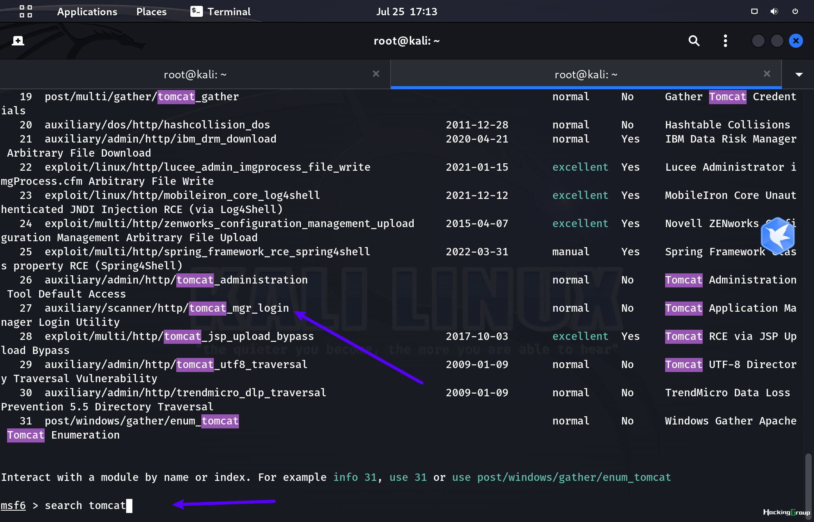Viewport: 814px width, 522px height.
Task: Click the power icon in top bar
Action: coord(795,11)
